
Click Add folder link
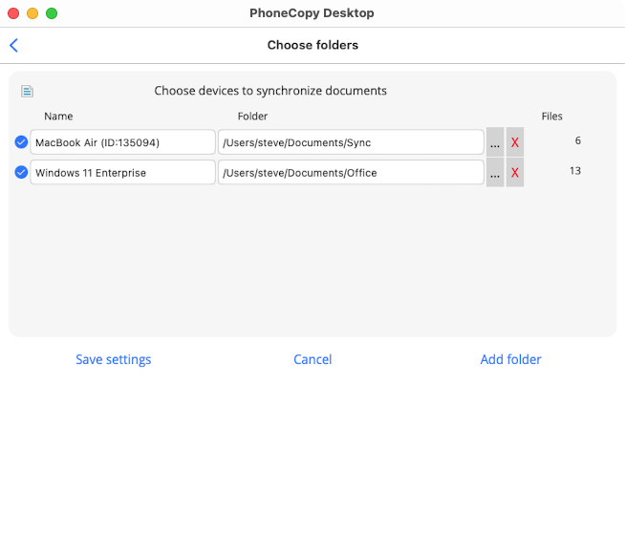[x=510, y=360]
